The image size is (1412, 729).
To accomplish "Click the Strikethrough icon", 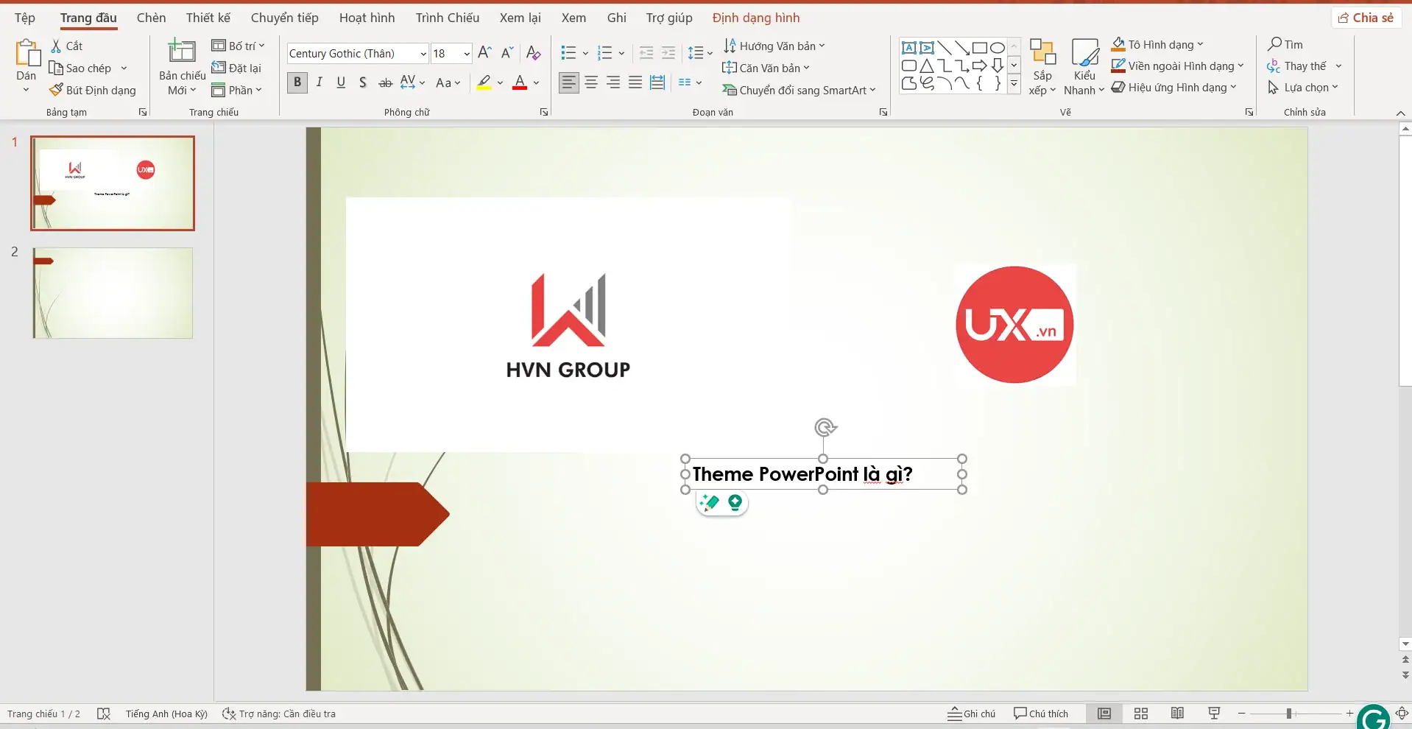I will pyautogui.click(x=385, y=82).
